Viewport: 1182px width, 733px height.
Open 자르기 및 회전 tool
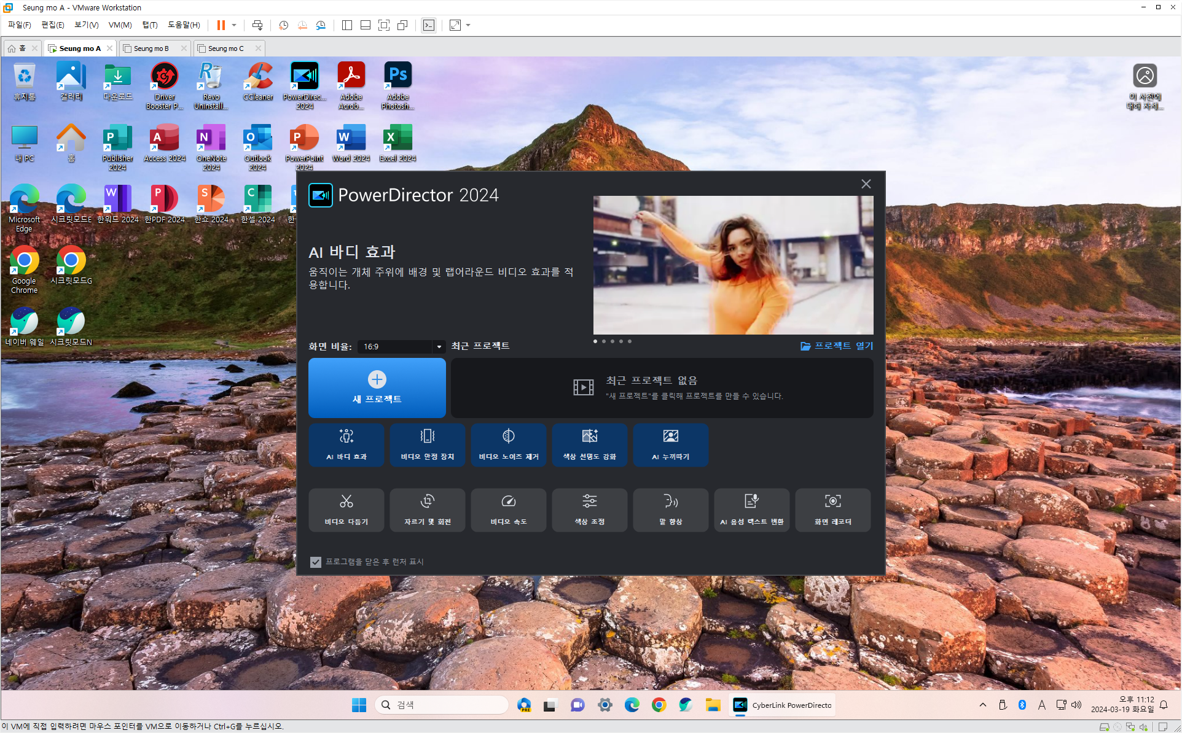tap(427, 510)
